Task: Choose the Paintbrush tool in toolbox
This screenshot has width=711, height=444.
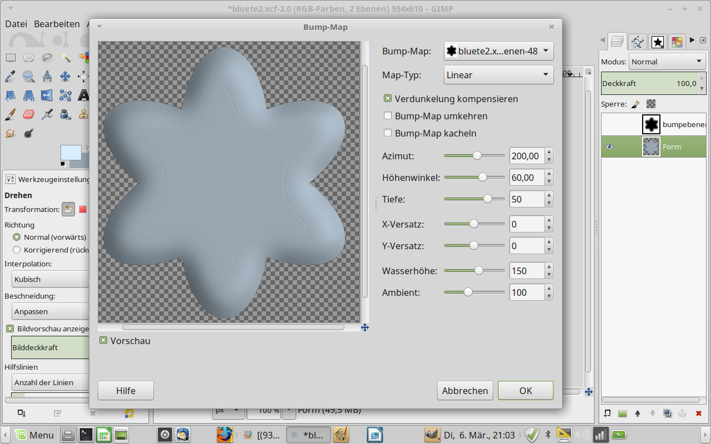Action: point(11,114)
